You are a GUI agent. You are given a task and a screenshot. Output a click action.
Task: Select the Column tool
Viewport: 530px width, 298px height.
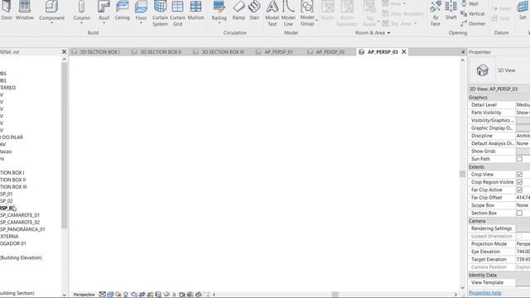click(81, 11)
